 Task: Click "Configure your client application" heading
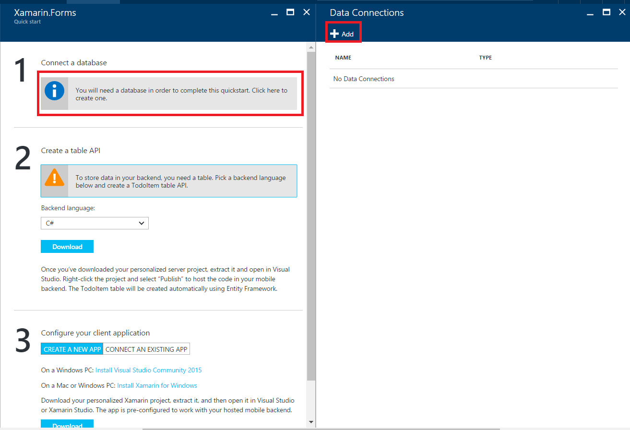(95, 333)
